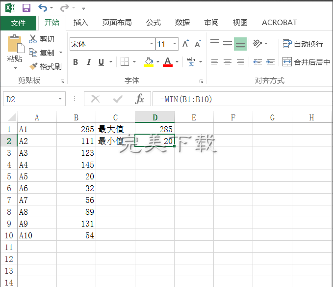Image resolution: width=333 pixels, height=287 pixels.
Task: Click the 粘贴 paste icon
Action: coord(16,44)
